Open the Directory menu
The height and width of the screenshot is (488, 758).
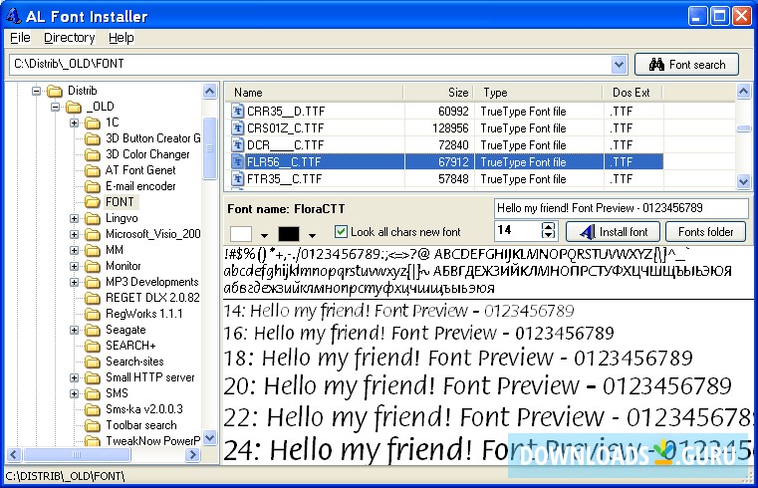coord(69,38)
